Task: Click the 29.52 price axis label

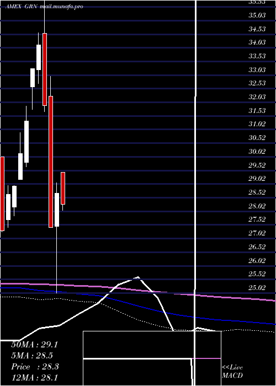Action: coord(257,165)
